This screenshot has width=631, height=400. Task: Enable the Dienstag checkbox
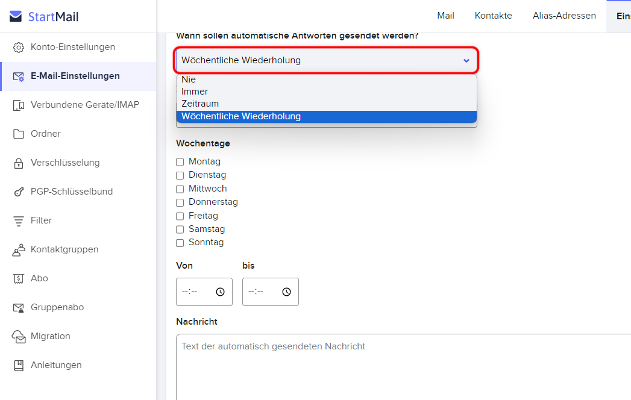[180, 175]
